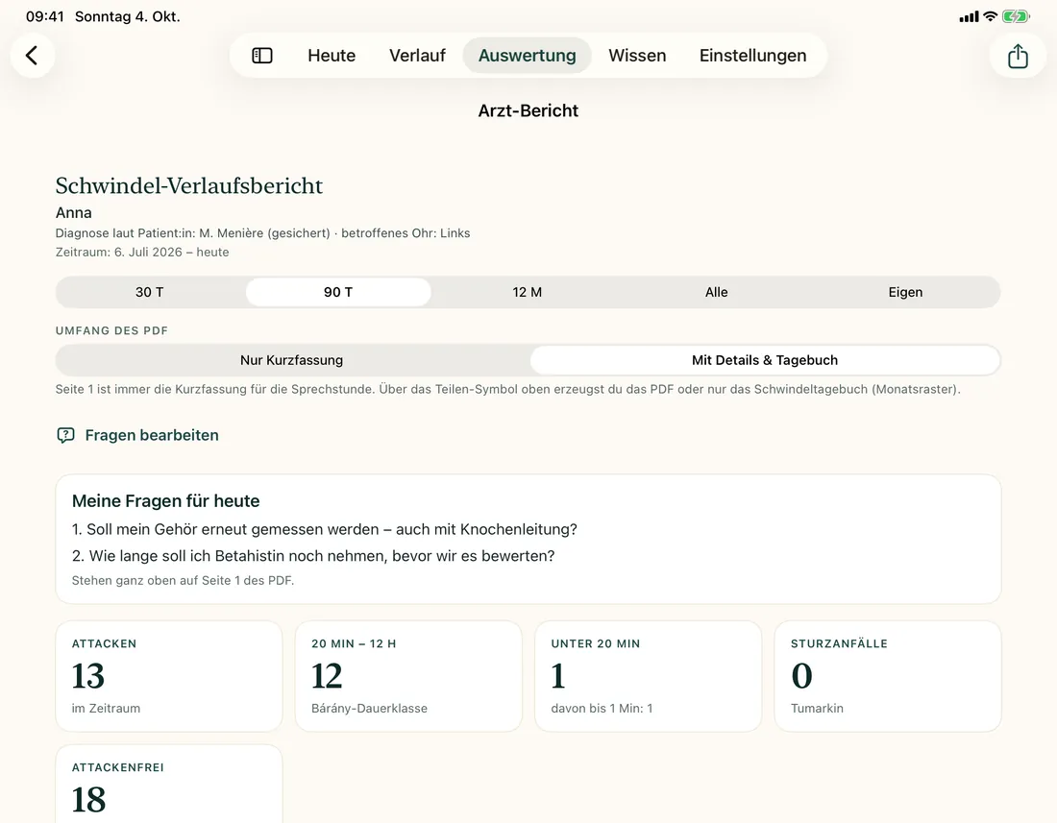Open the 20 Min – 12 H card
This screenshot has width=1057, height=823.
coord(408,676)
